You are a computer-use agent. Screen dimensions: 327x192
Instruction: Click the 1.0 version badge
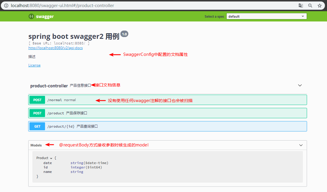(x=124, y=34)
